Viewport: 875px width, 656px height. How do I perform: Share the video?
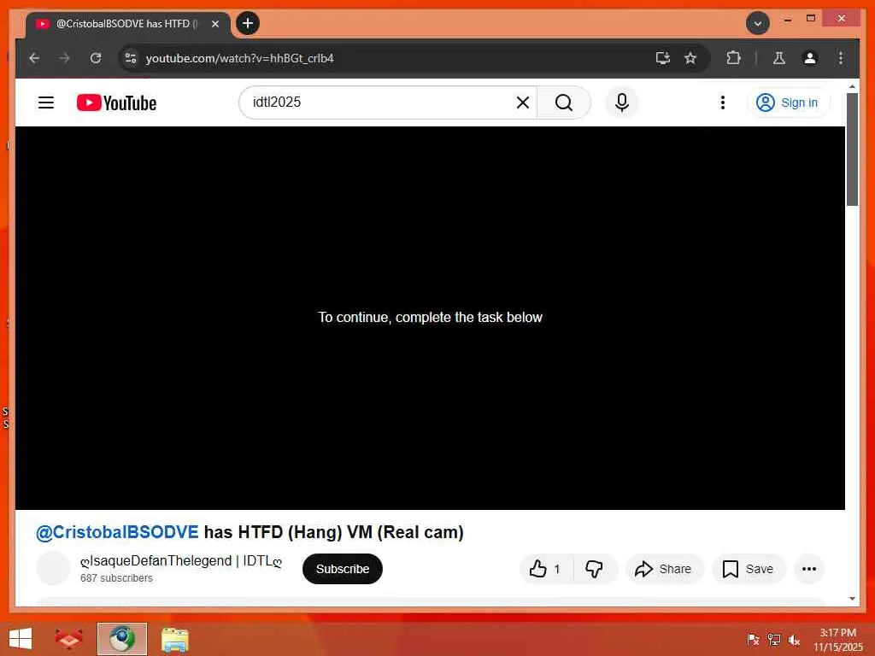[663, 569]
